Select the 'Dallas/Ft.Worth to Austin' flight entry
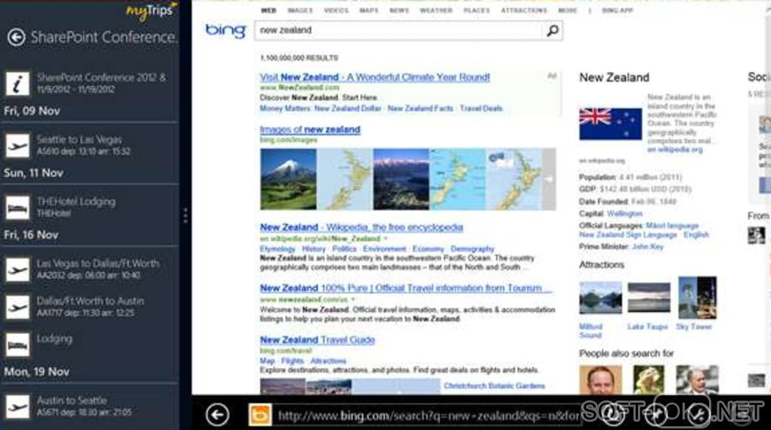 click(90, 307)
